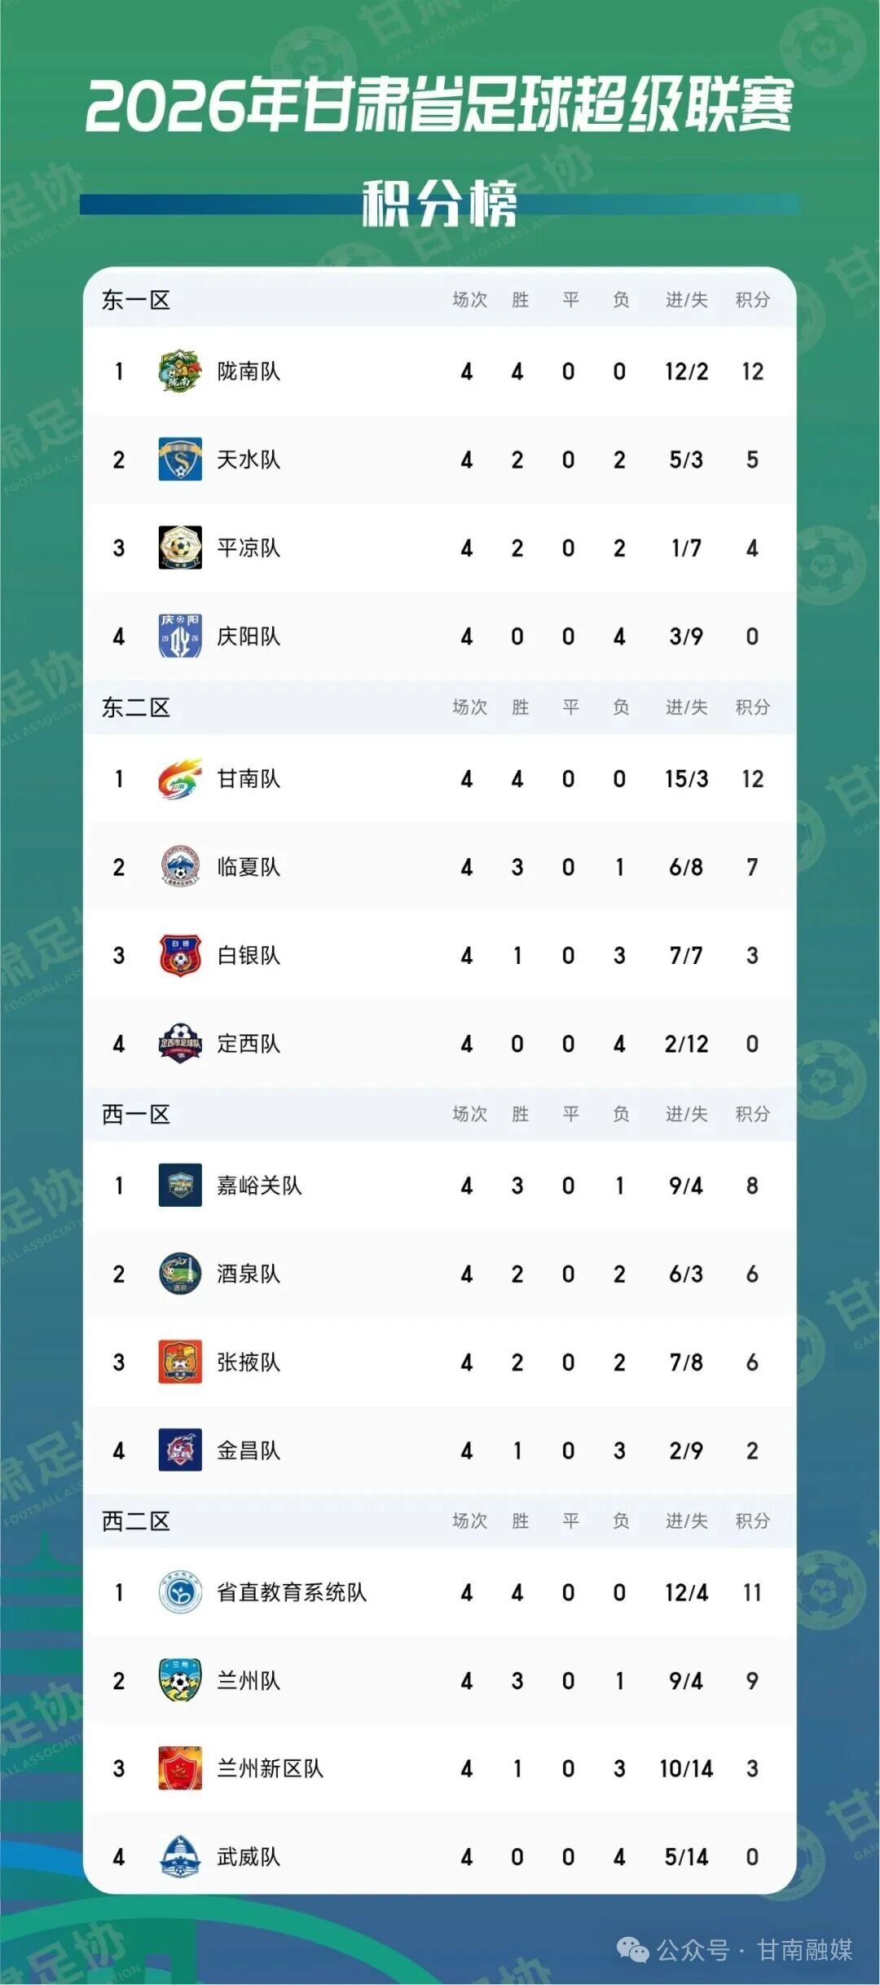
Task: Click the 兰州新区队 team name
Action: (270, 1768)
